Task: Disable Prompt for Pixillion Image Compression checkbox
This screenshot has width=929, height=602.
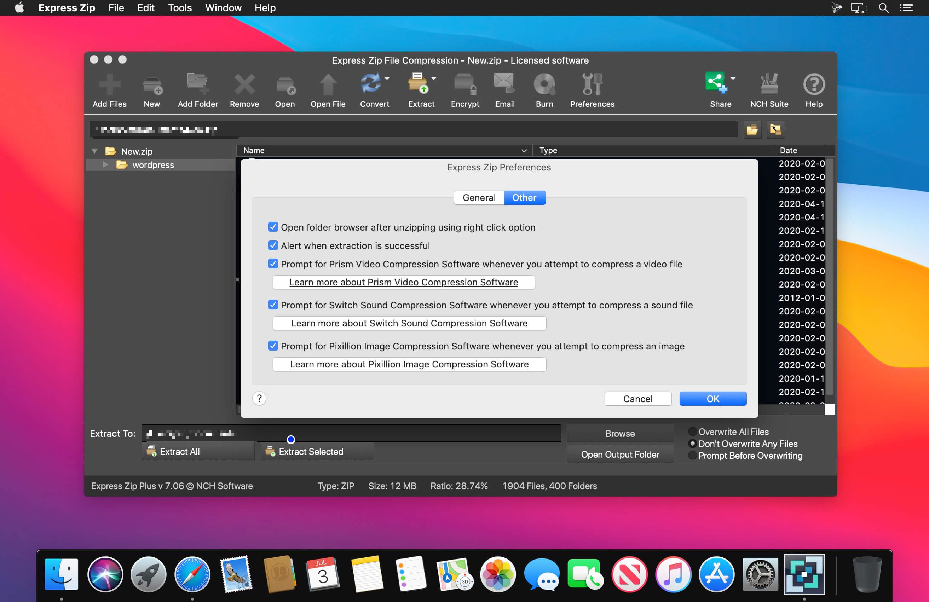Action: pyautogui.click(x=273, y=346)
